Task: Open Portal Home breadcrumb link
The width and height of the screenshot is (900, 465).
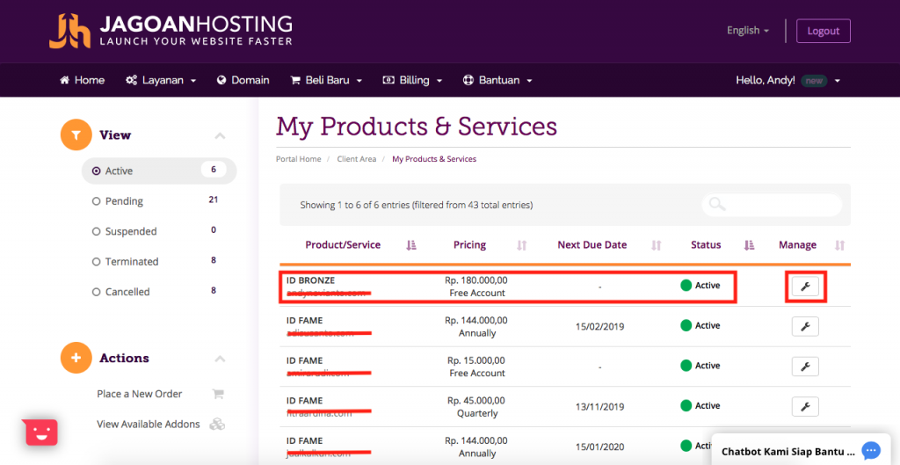Action: (x=299, y=159)
